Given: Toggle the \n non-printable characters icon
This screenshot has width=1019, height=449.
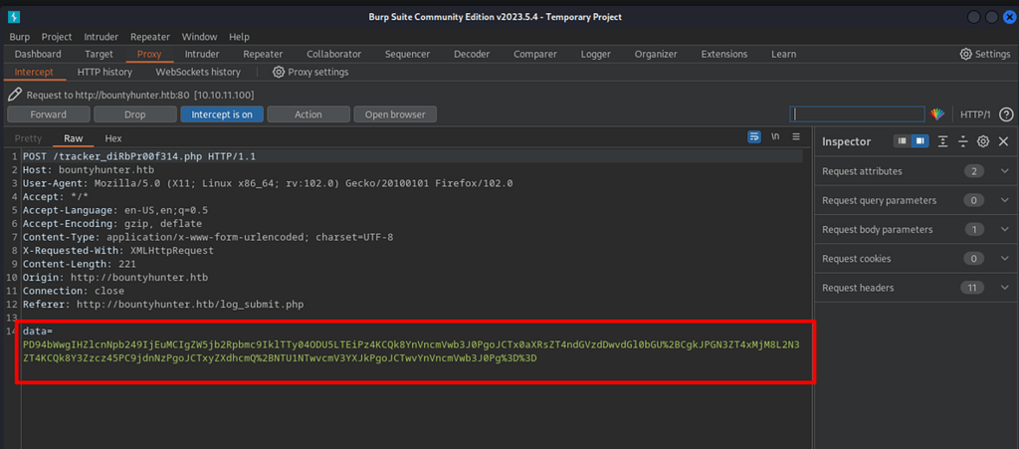Looking at the screenshot, I should (x=775, y=137).
